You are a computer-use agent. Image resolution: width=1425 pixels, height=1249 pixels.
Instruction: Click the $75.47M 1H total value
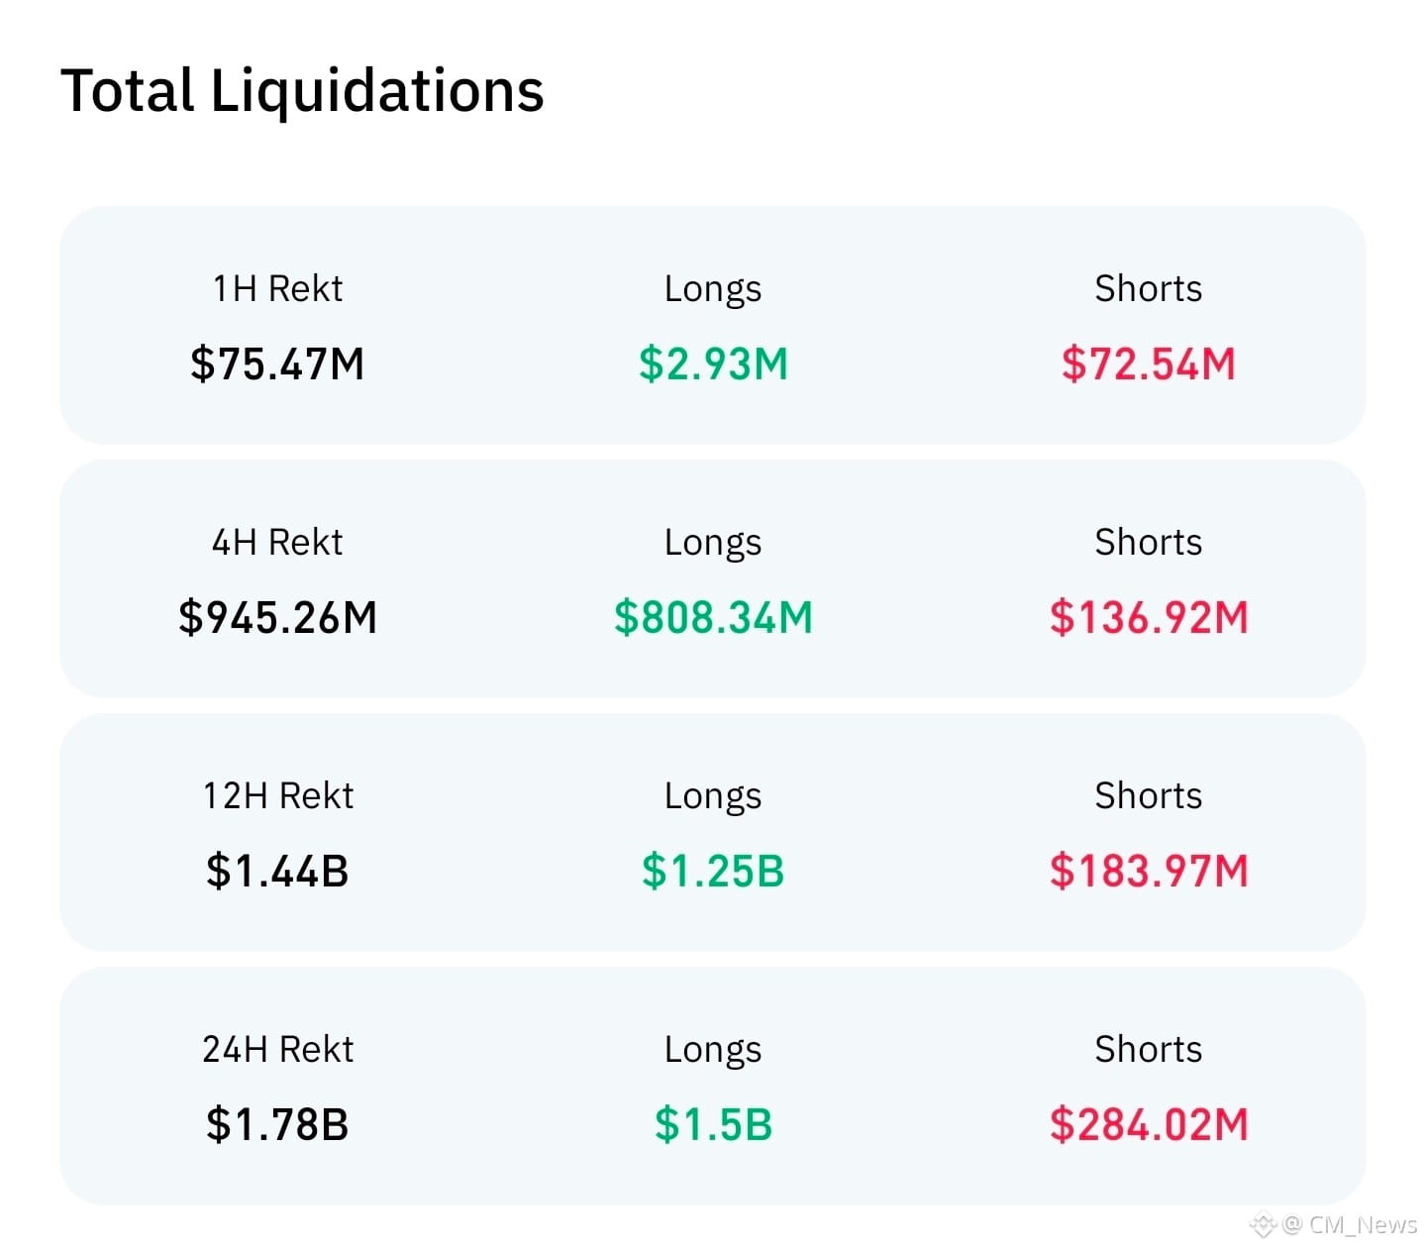pyautogui.click(x=277, y=364)
